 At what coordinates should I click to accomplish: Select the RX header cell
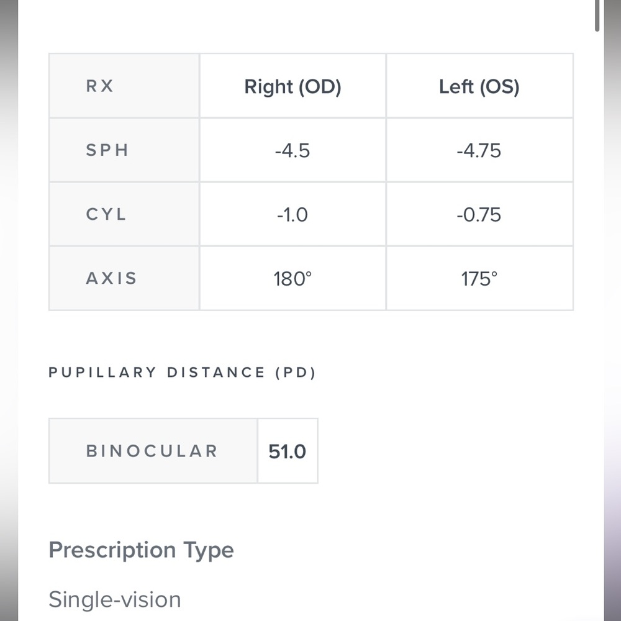124,86
